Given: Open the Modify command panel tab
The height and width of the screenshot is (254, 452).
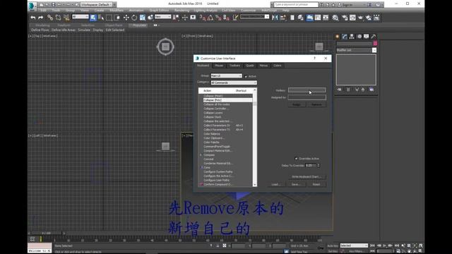Looking at the screenshot, I should [345, 36].
